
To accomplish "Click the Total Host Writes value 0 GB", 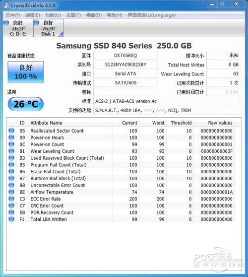I will pos(223,65).
